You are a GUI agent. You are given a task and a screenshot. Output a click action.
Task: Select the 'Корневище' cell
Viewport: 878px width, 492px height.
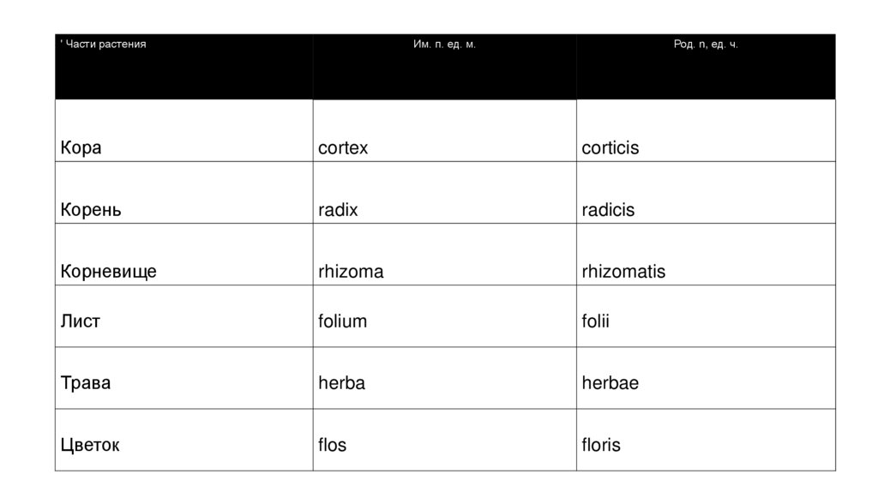[109, 272]
